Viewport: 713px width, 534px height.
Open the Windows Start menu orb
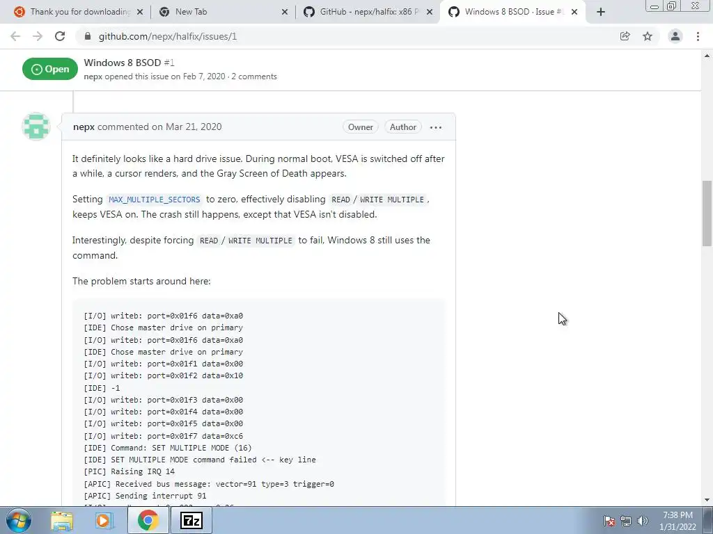pyautogui.click(x=18, y=520)
